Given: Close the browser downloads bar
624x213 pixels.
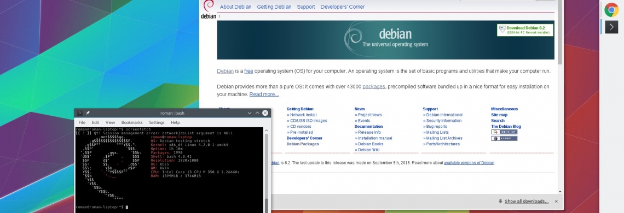Looking at the screenshot, I should tap(556, 202).
